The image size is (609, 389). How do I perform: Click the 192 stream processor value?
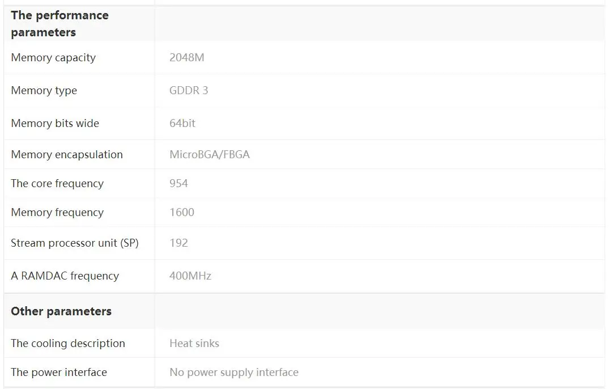point(178,243)
